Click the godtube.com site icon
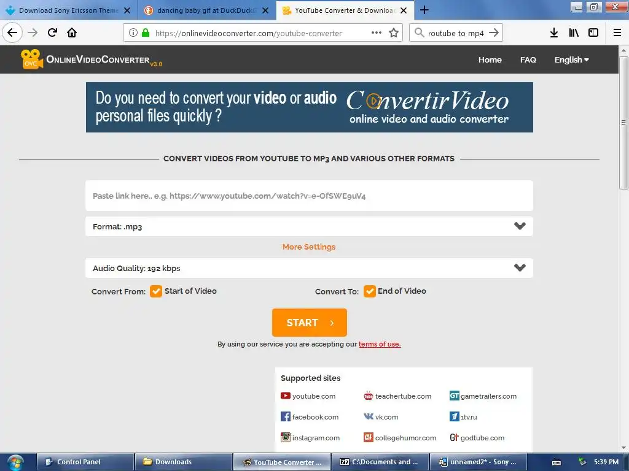The image size is (629, 471). tap(454, 437)
